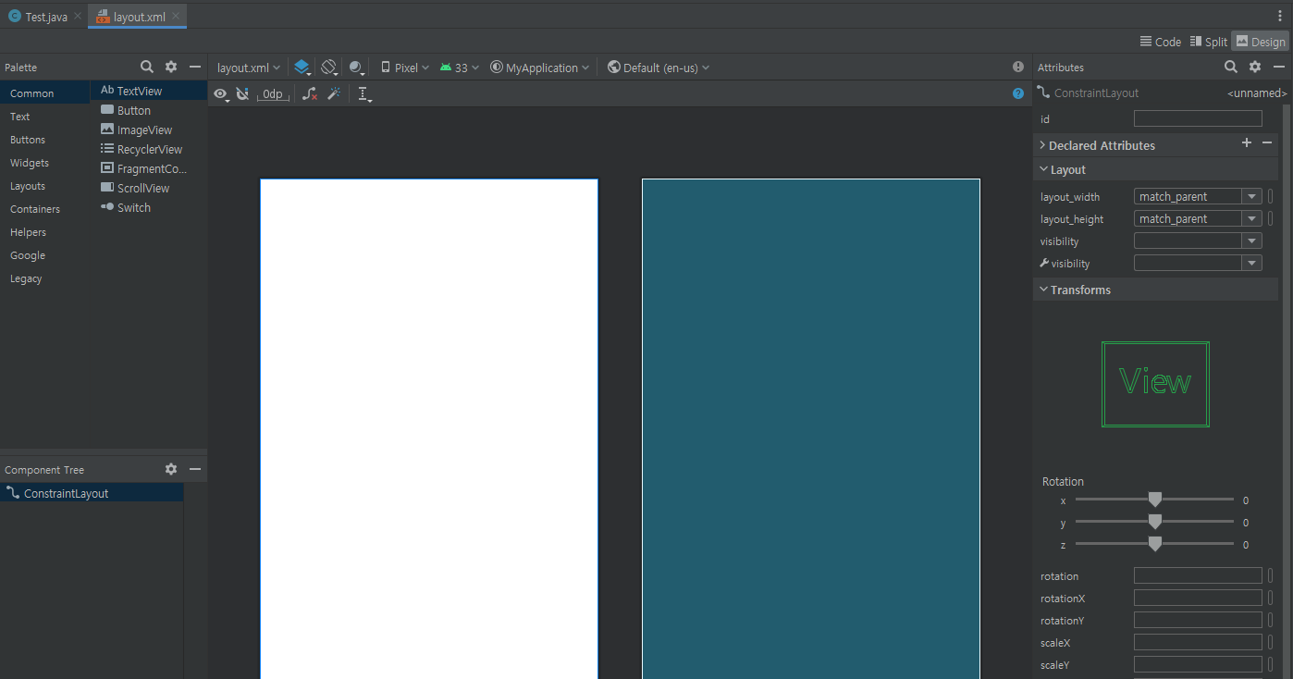Search attributes with magnifier icon

[x=1231, y=67]
